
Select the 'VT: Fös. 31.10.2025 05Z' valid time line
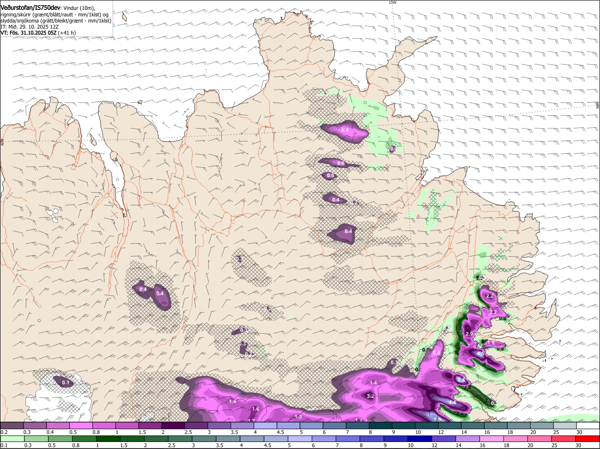pyautogui.click(x=29, y=33)
